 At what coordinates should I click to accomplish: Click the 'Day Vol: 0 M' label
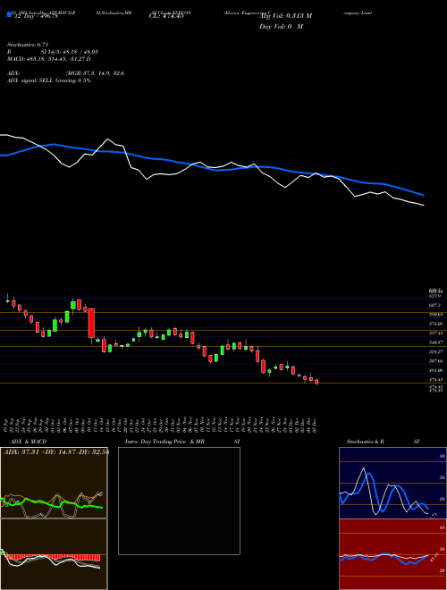(x=281, y=26)
